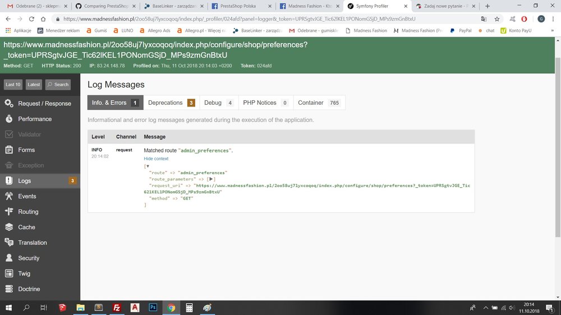Show hidden system tray icons

[485, 308]
